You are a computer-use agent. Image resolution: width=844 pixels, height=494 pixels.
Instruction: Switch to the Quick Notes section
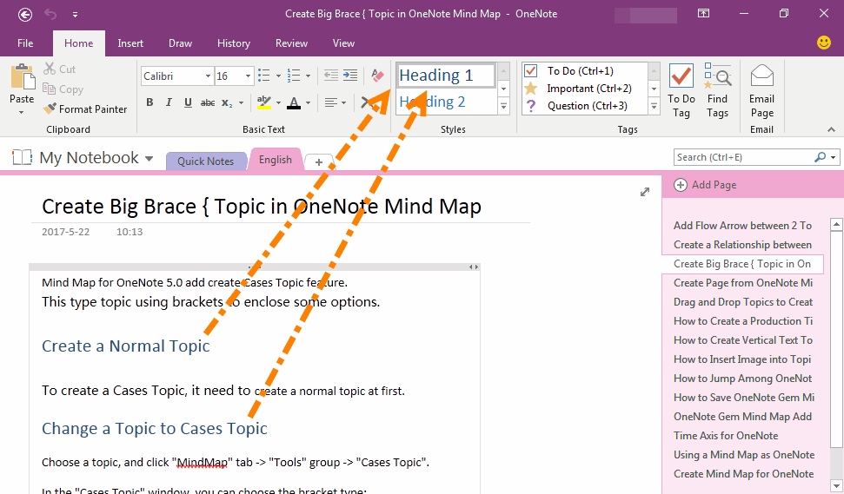click(x=206, y=161)
